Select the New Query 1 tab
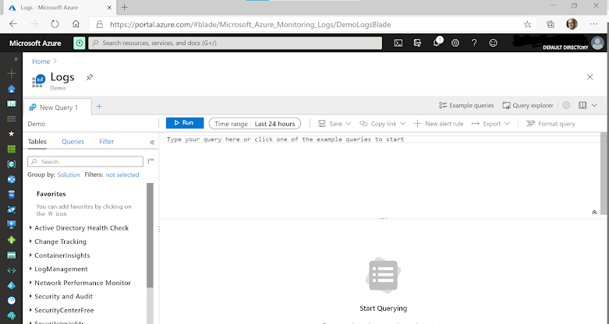The height and width of the screenshot is (324, 609). coord(58,107)
